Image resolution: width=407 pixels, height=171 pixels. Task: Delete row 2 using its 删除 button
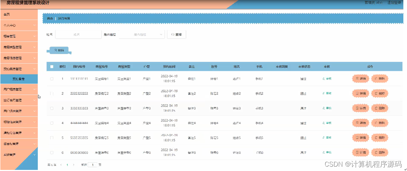[380, 93]
